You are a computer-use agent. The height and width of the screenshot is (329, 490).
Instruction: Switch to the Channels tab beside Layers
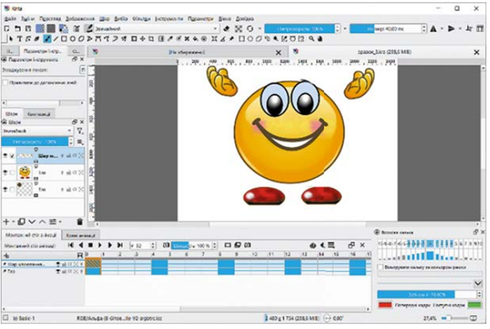coord(39,113)
